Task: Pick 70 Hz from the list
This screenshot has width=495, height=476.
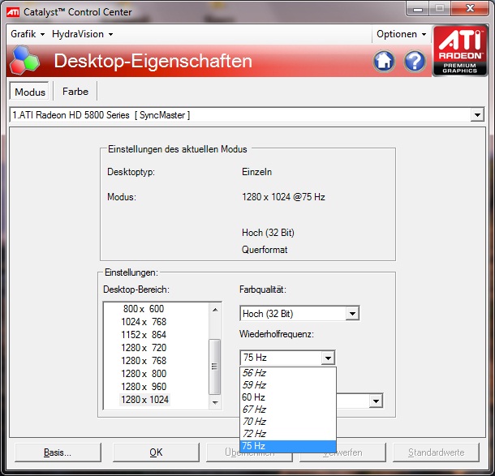Action: [x=288, y=422]
